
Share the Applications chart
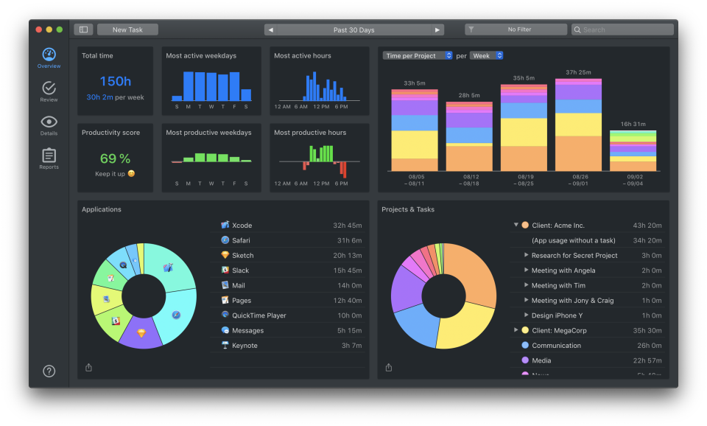click(89, 367)
